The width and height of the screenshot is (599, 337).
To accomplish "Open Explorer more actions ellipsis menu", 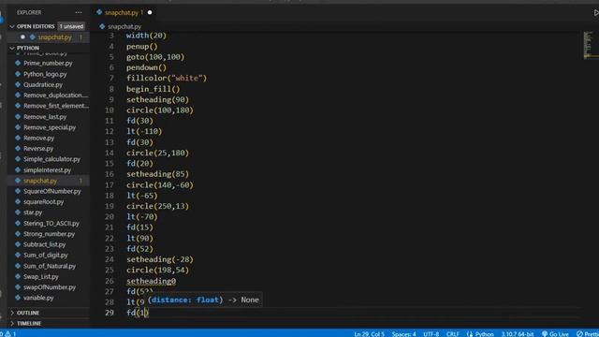I will tap(79, 12).
